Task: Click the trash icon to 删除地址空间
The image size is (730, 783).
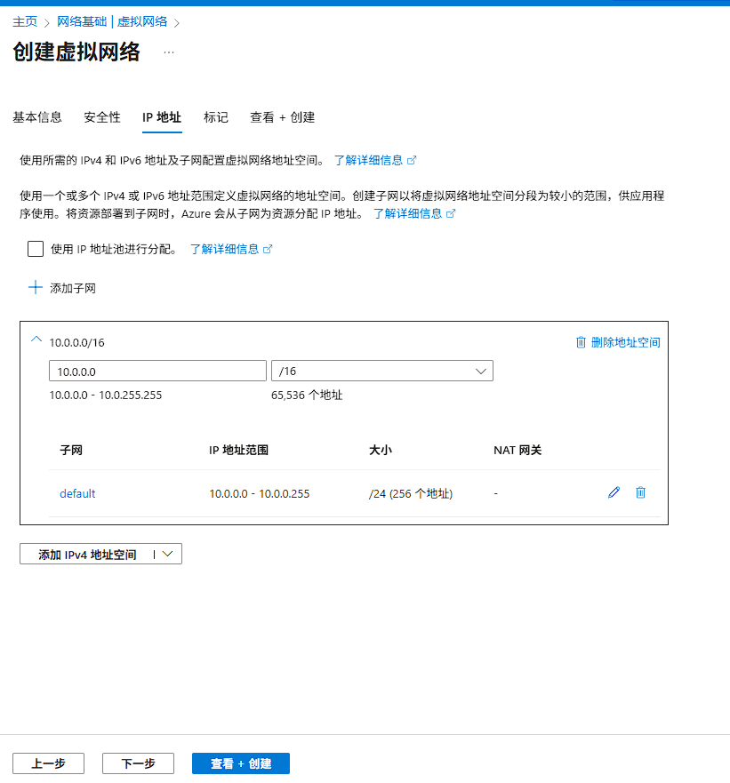Action: (x=582, y=341)
